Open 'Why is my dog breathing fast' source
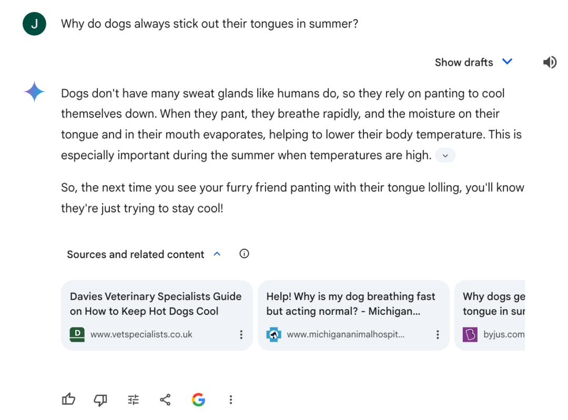The image size is (568, 420). [x=351, y=304]
